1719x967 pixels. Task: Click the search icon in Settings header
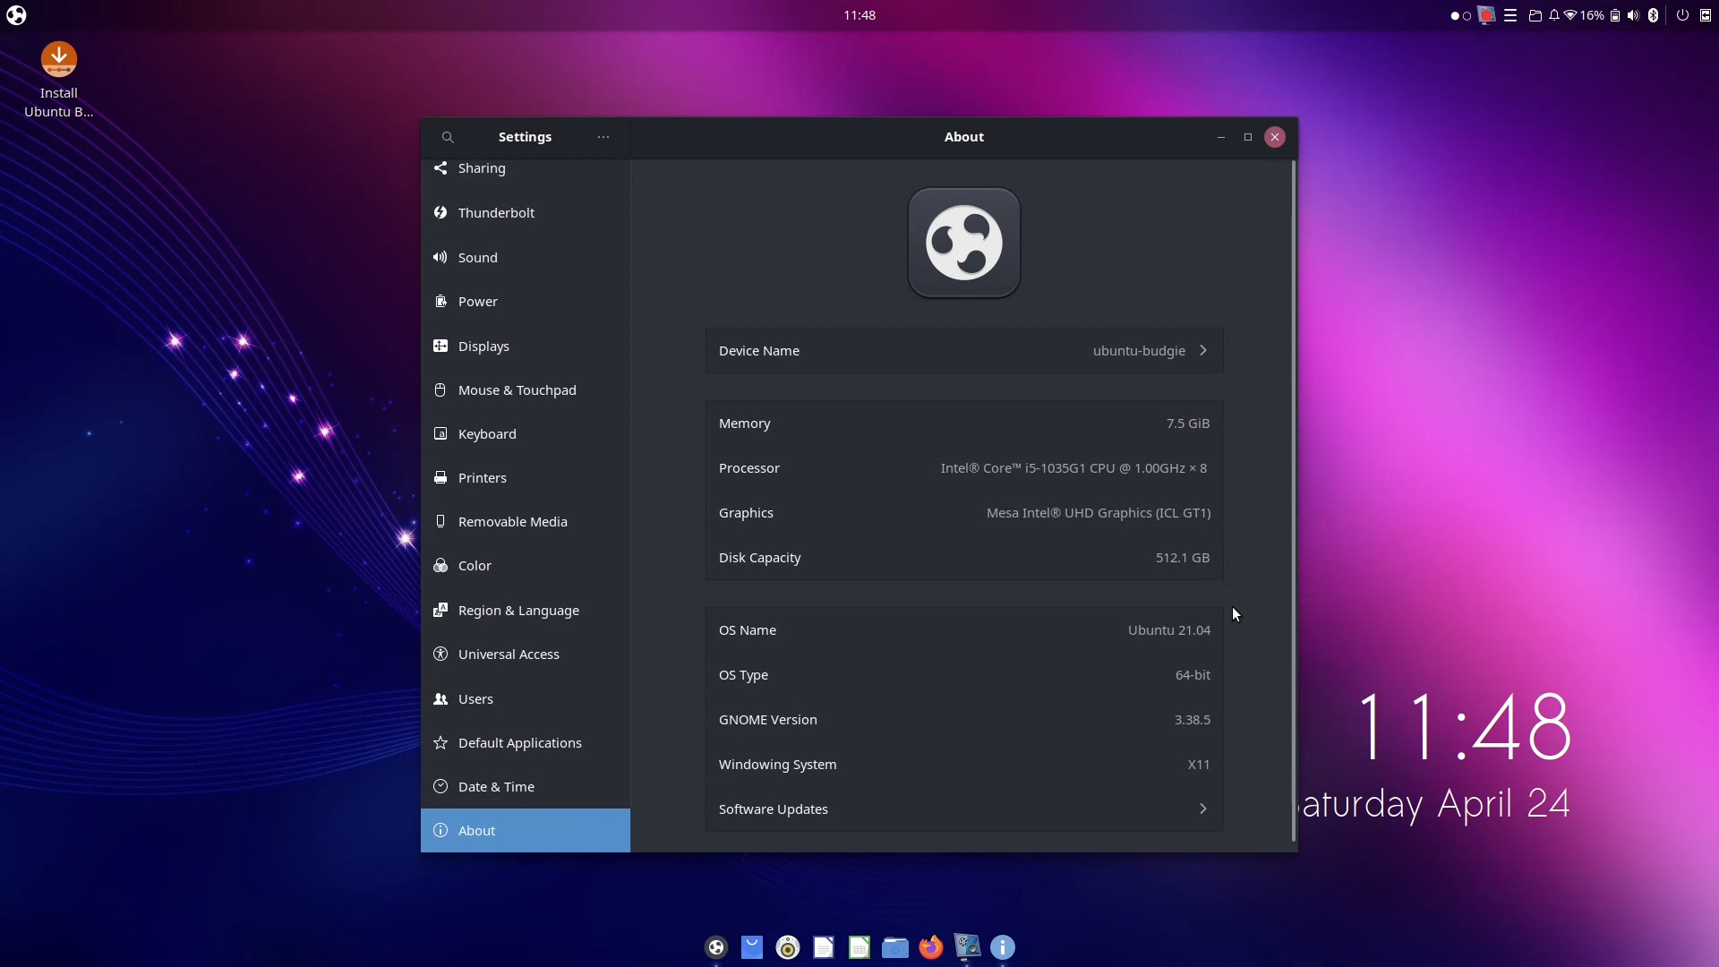point(448,137)
